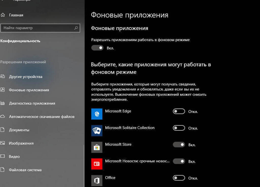
Task: Click the Office app icon
Action: pyautogui.click(x=97, y=181)
